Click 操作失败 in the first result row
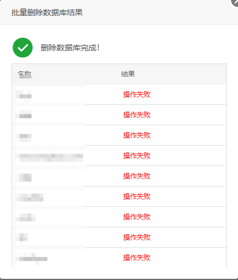 click(x=137, y=94)
